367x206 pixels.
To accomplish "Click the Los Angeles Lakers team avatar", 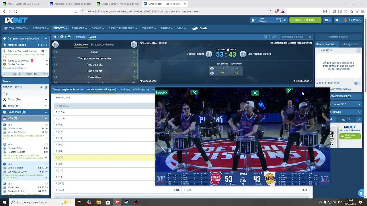I will [x=243, y=54].
